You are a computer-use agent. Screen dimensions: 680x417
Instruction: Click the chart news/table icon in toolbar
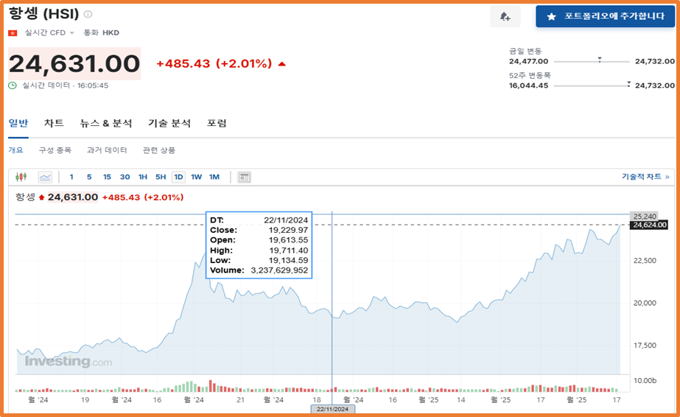coord(244,177)
